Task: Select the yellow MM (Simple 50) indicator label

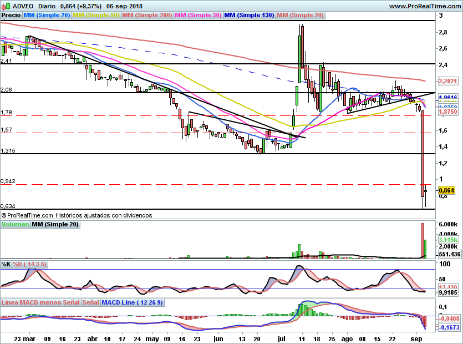Action: [96, 16]
